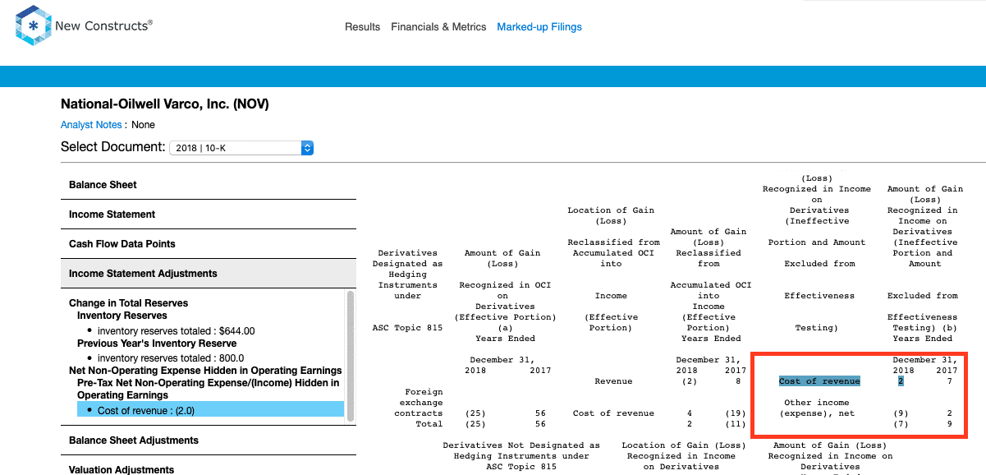Select 'inventory reserves totaled : $644.00' item
The image size is (986, 475).
point(176,331)
